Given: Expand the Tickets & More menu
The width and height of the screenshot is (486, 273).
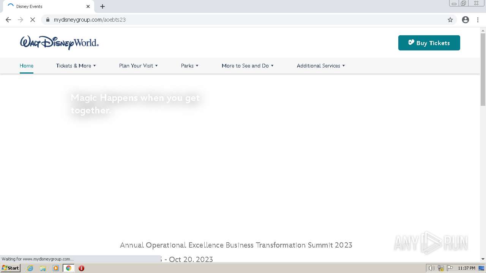Looking at the screenshot, I should coord(76,66).
